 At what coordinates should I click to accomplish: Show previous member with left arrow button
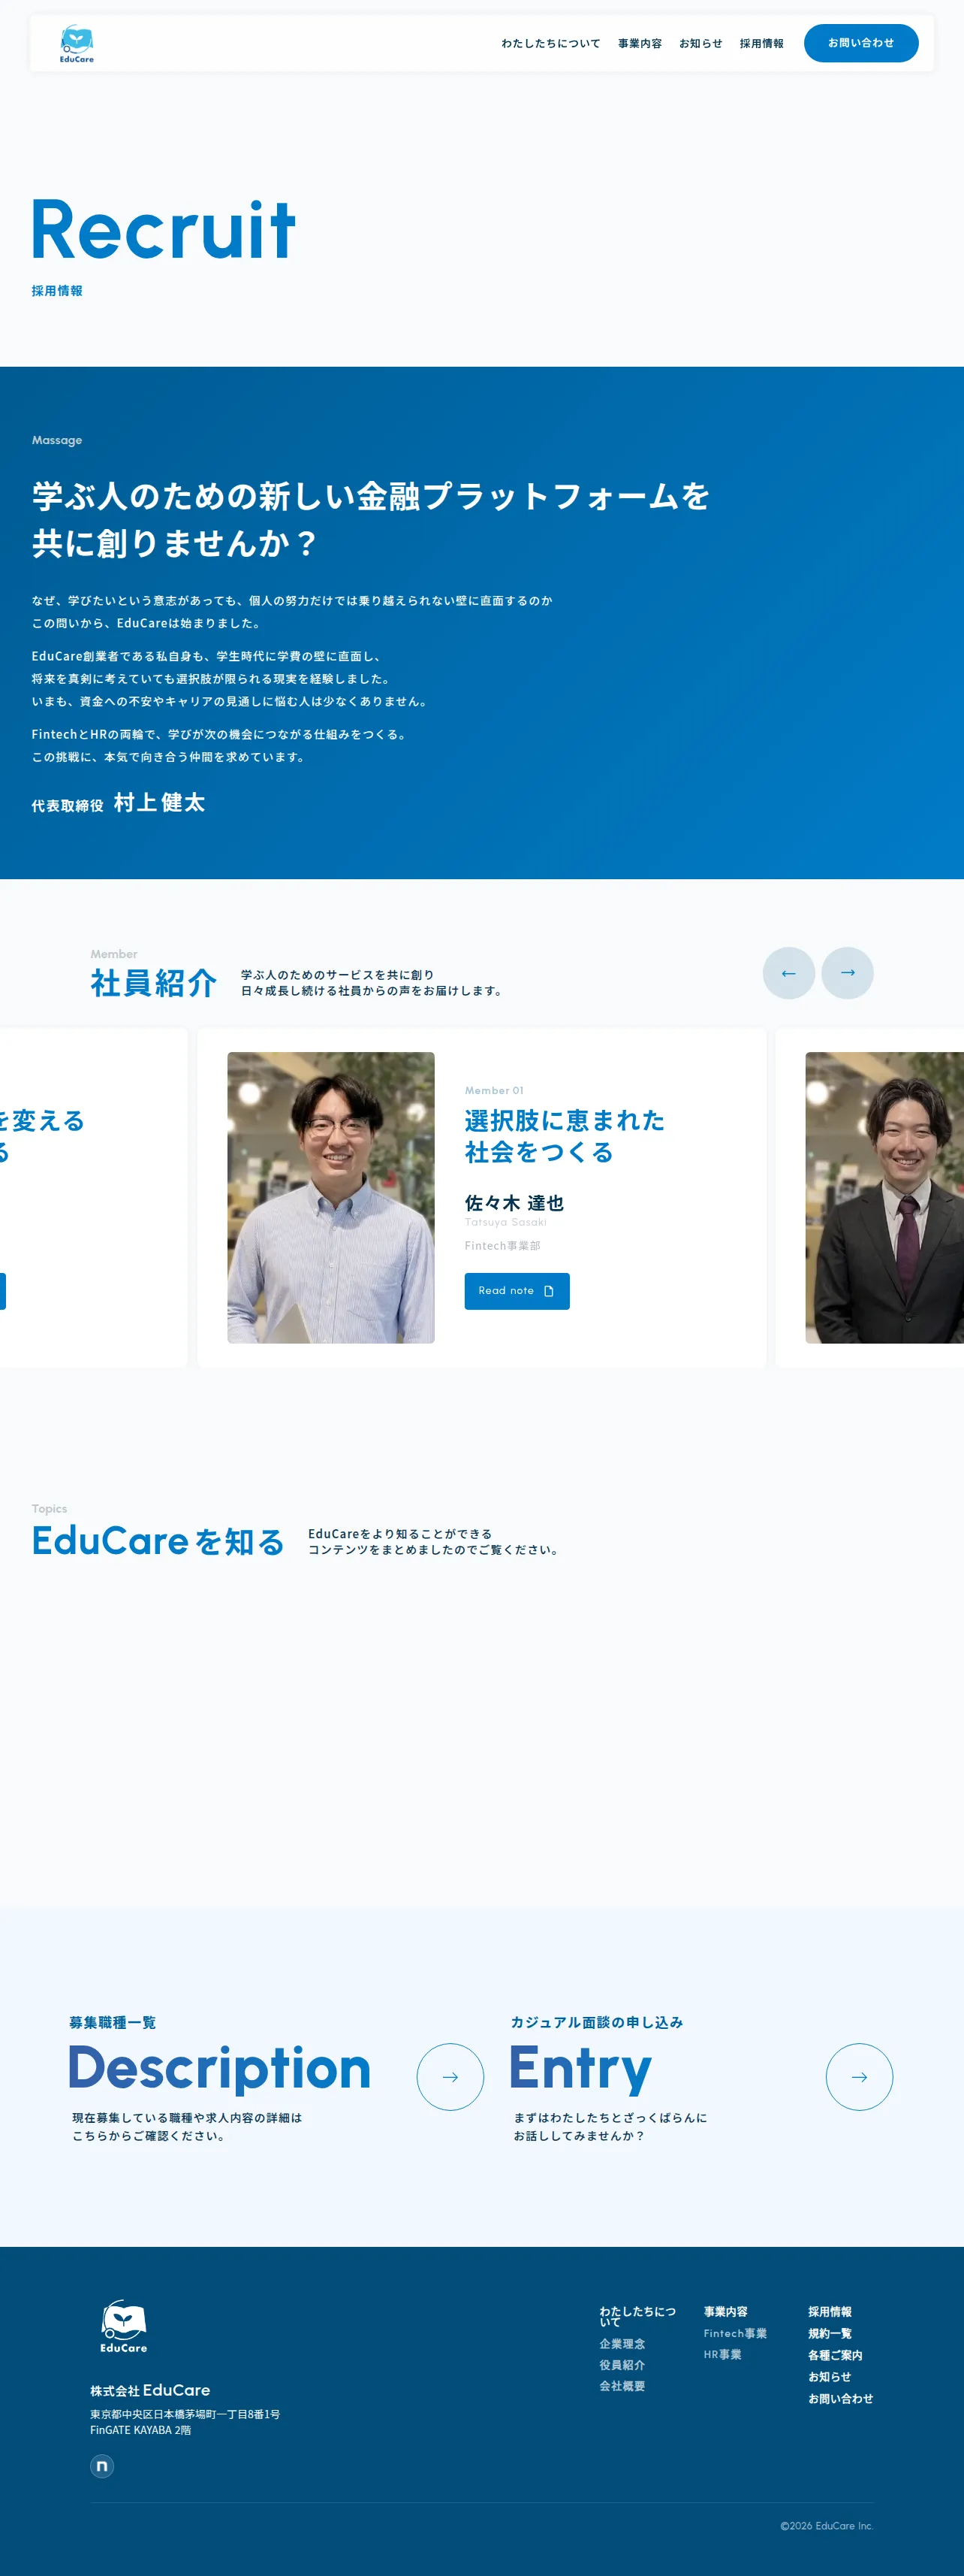coord(788,973)
